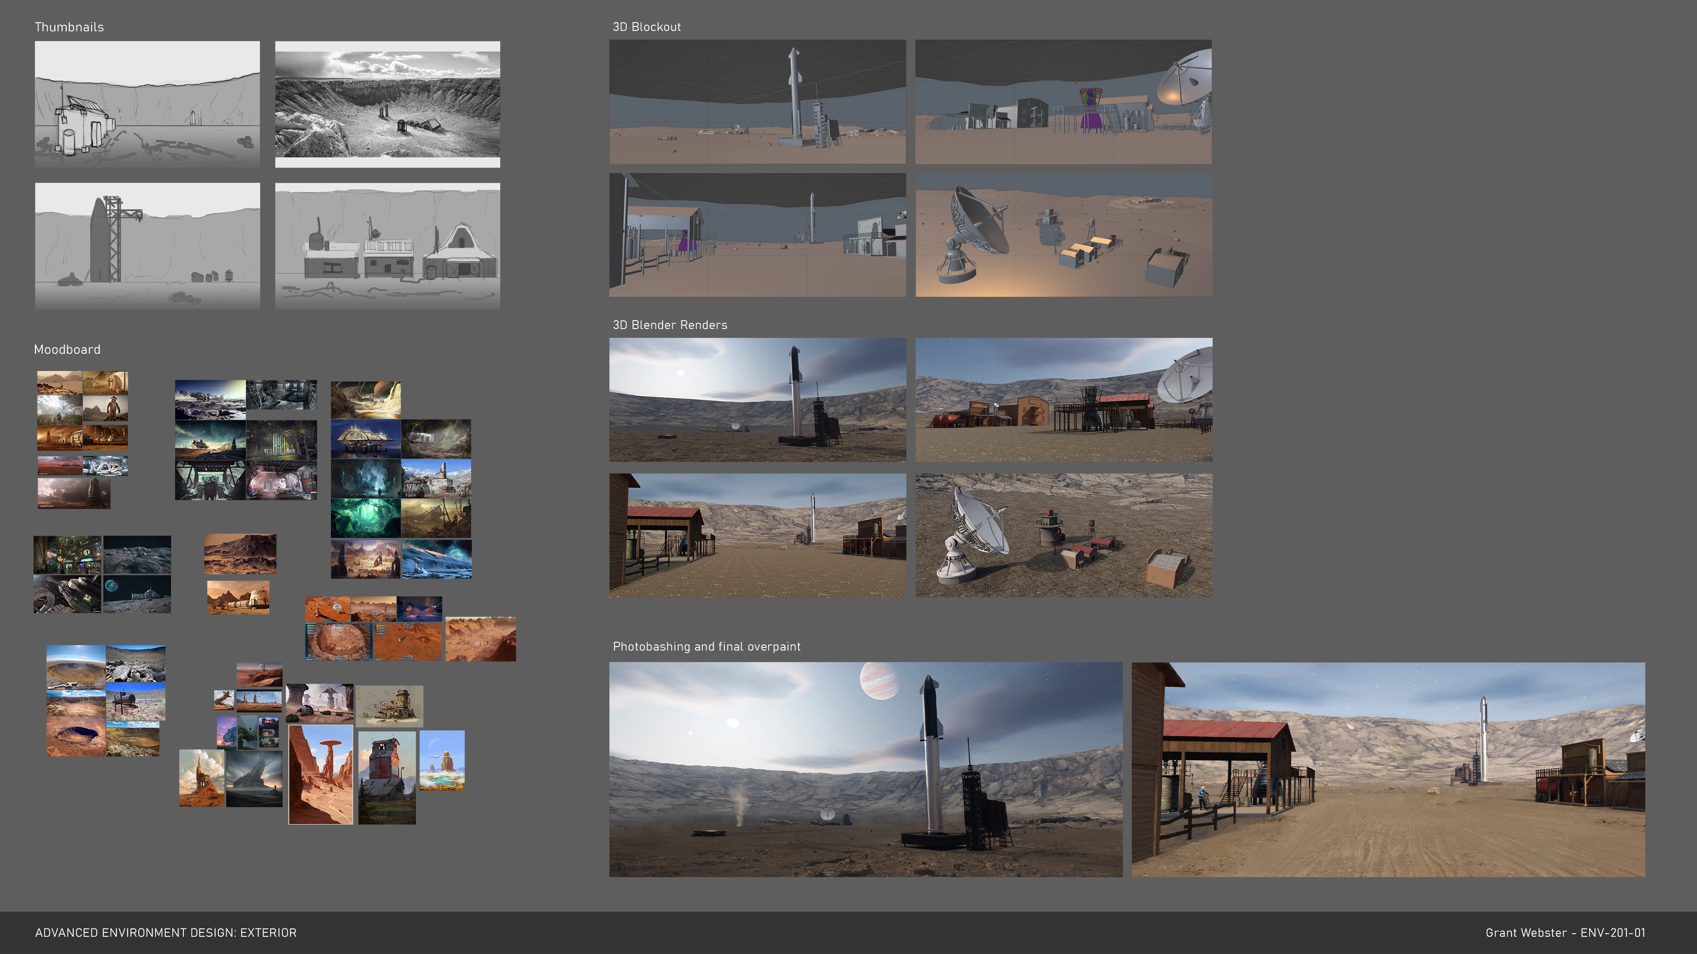
Task: Select the red mushroom rock canyon reference
Action: [x=320, y=775]
